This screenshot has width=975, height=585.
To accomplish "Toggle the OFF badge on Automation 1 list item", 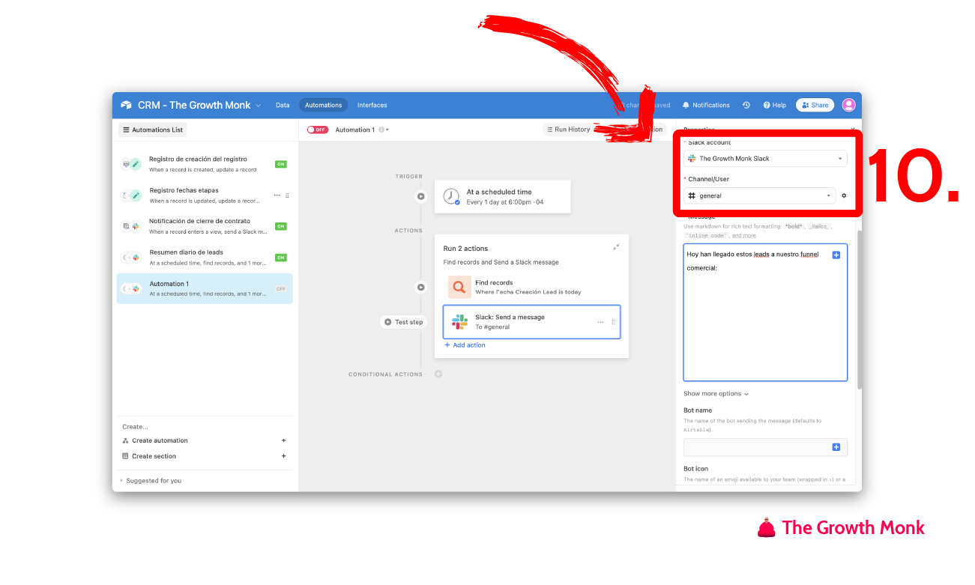I will tap(280, 288).
